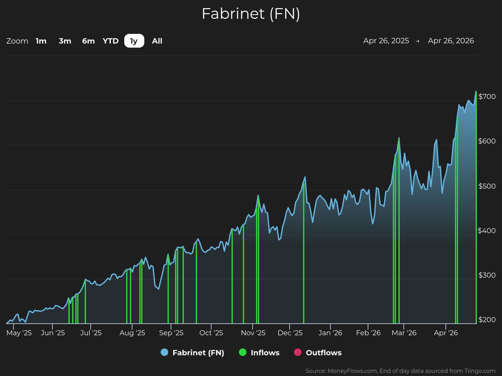Screen dimensions: 502x376
Task: Click the red Outflows legend circle
Action: (x=297, y=352)
